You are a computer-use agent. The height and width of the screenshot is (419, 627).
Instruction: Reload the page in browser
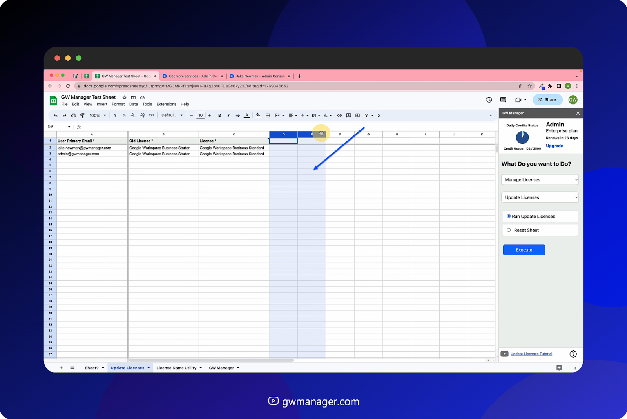click(x=68, y=86)
